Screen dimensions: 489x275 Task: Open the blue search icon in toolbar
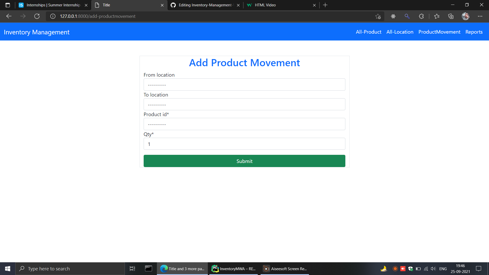407,16
